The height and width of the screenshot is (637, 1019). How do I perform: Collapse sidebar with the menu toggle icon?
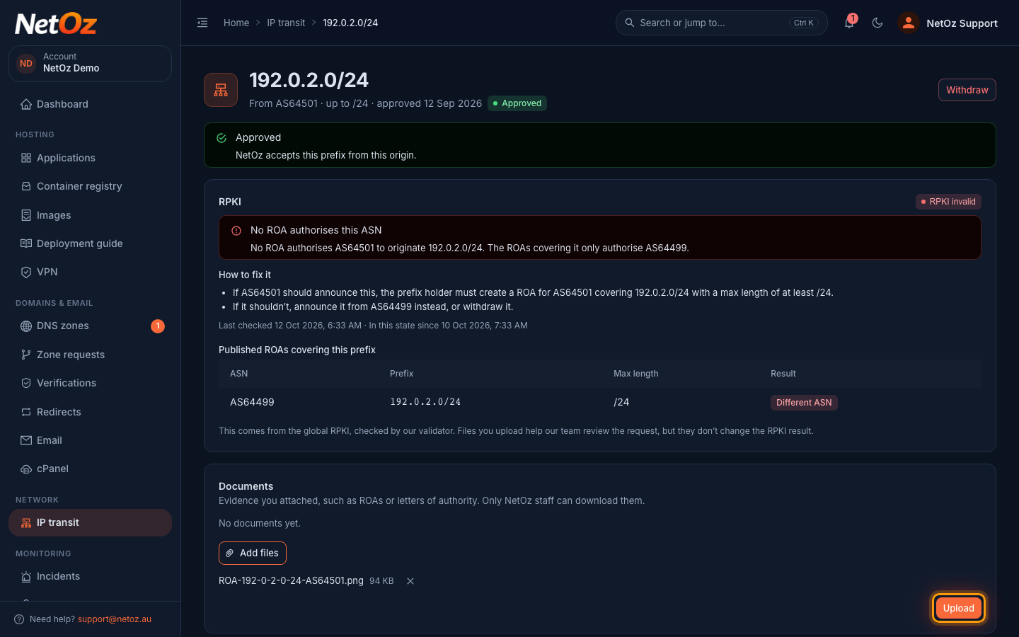click(x=202, y=23)
